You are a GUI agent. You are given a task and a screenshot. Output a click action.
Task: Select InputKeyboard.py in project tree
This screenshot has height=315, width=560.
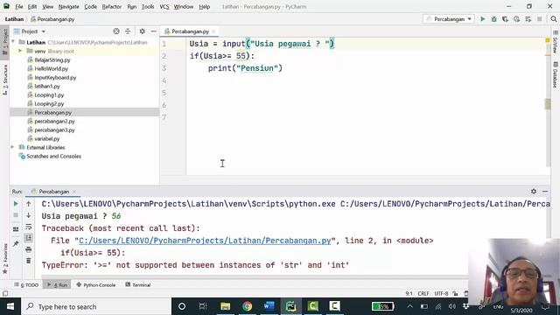click(x=55, y=78)
